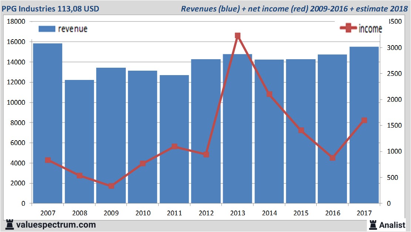Open the valuespectrum.com link
Image resolution: width=411 pixels, height=232 pixels.
tap(56, 225)
